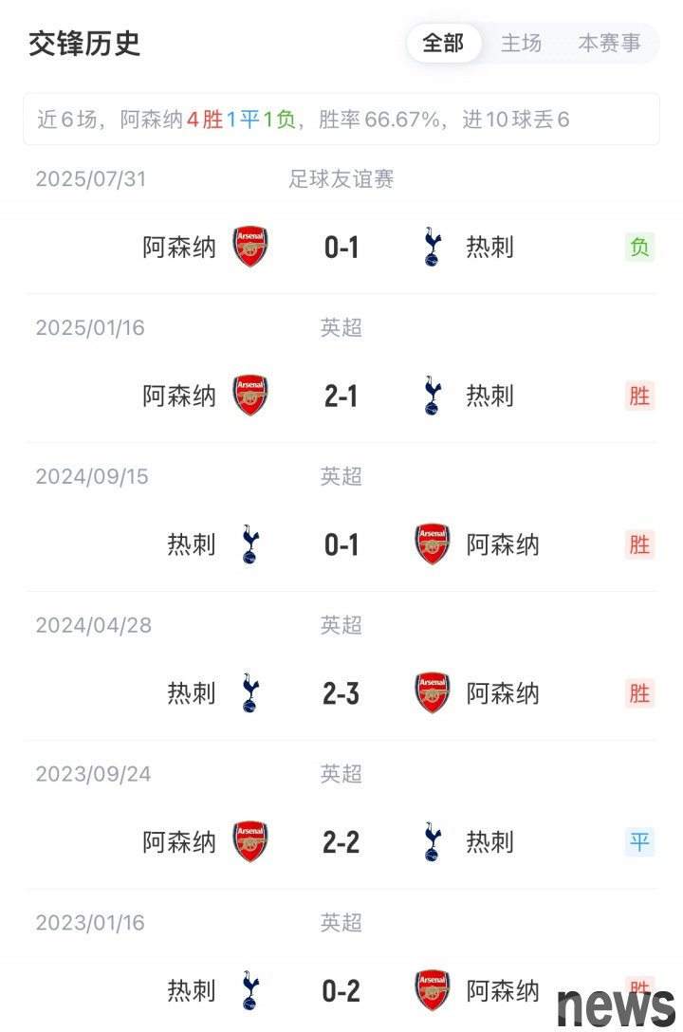Click the head-to-head summary stats bar
This screenshot has height=1032, width=683.
click(x=341, y=120)
